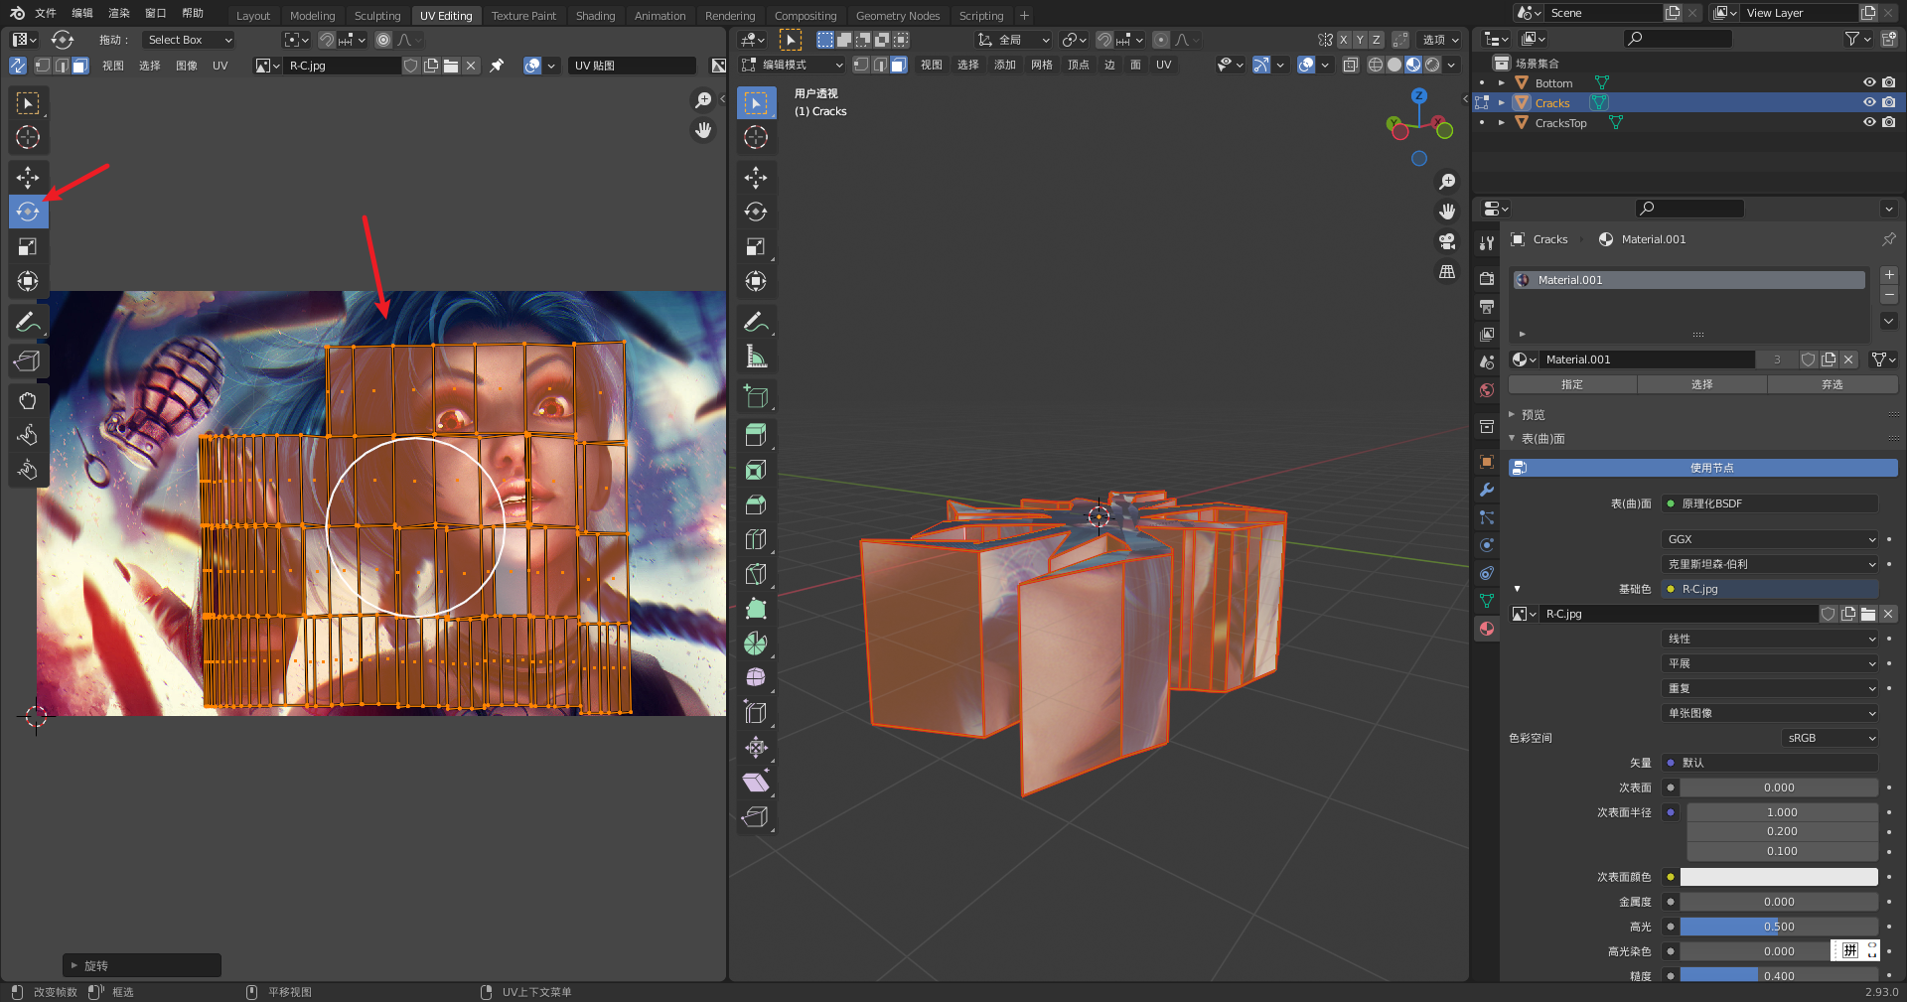Switch to Texture Paint workspace tab

click(x=523, y=16)
